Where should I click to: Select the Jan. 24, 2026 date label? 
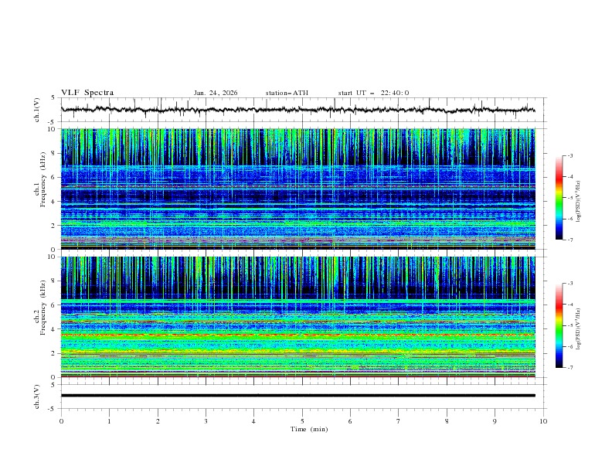(216, 93)
